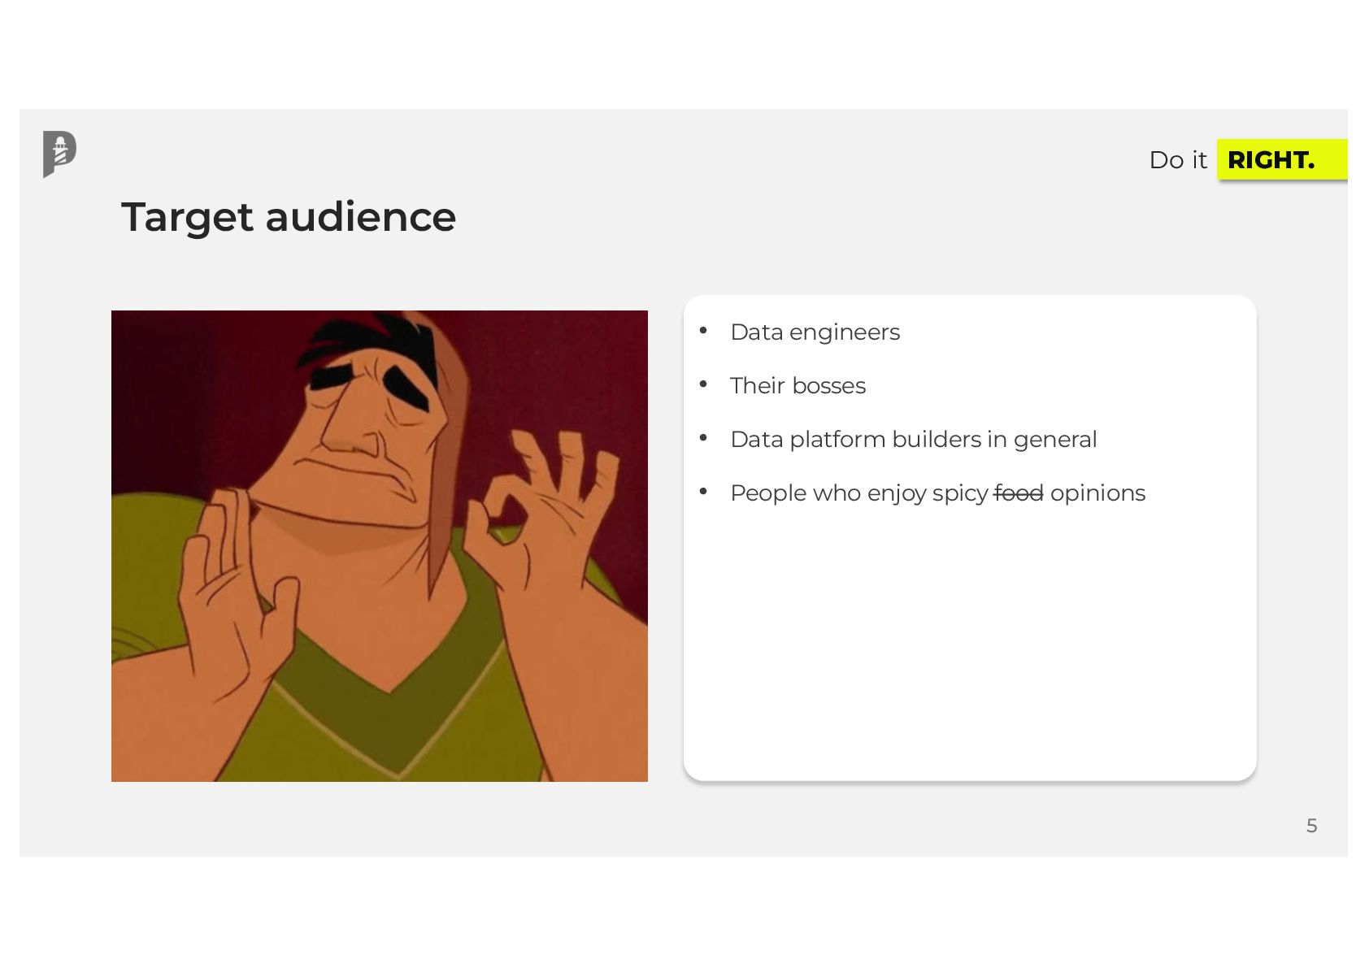Click the "Target audience" slide title
The height and width of the screenshot is (968, 1369).
click(289, 217)
